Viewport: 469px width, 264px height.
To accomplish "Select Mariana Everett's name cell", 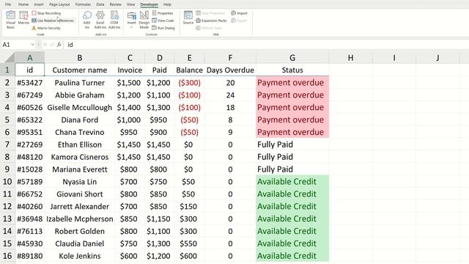I will [80, 169].
